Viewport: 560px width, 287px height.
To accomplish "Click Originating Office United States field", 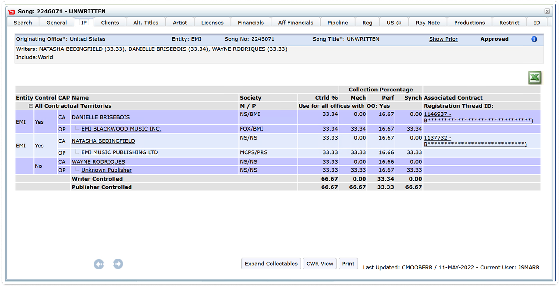I will 61,39.
